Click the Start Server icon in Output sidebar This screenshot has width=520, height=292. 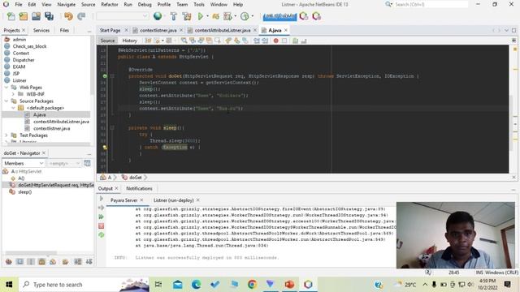[101, 217]
